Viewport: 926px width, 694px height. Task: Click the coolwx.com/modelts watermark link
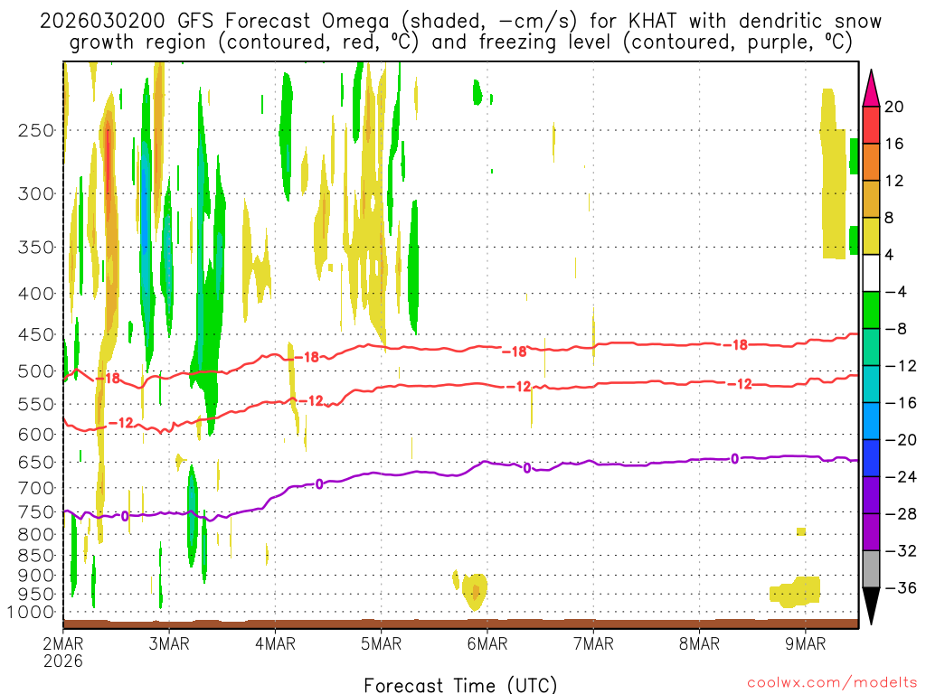832,683
